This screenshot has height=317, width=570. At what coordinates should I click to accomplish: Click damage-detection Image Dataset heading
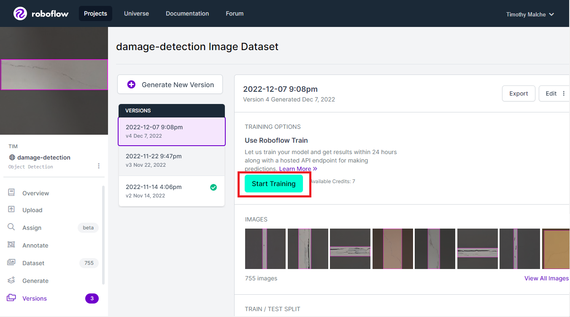pyautogui.click(x=197, y=46)
